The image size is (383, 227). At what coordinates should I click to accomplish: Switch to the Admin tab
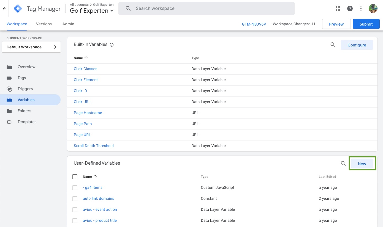(x=68, y=24)
